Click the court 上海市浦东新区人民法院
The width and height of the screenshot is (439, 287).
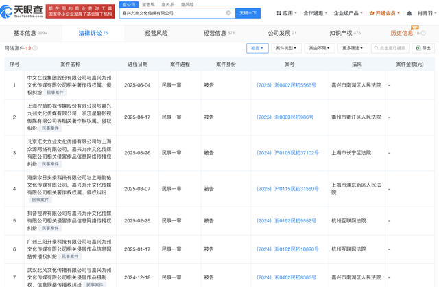[x=356, y=189]
